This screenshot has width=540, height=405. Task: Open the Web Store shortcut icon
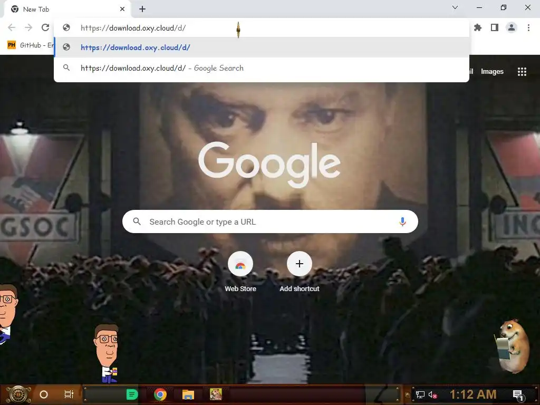click(240, 264)
